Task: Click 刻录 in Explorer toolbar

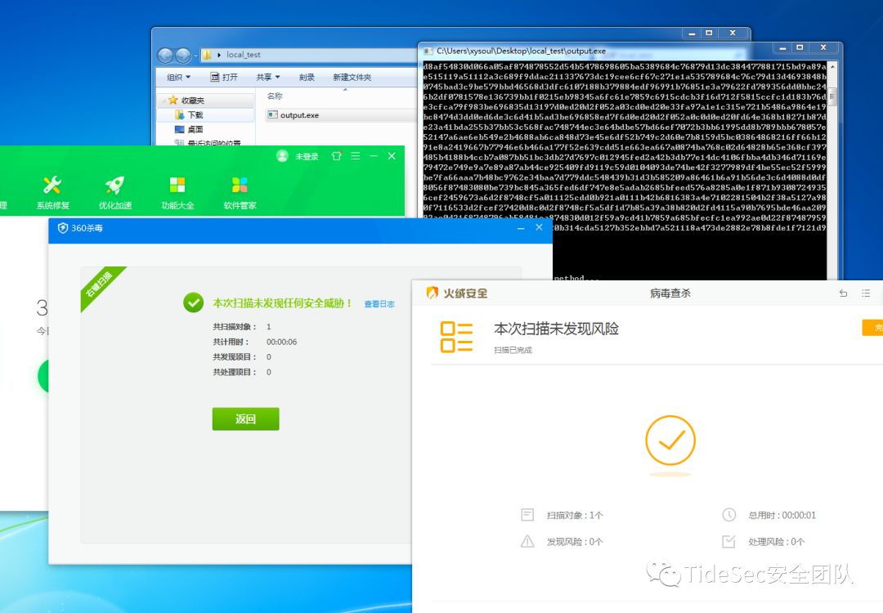Action: pos(307,77)
